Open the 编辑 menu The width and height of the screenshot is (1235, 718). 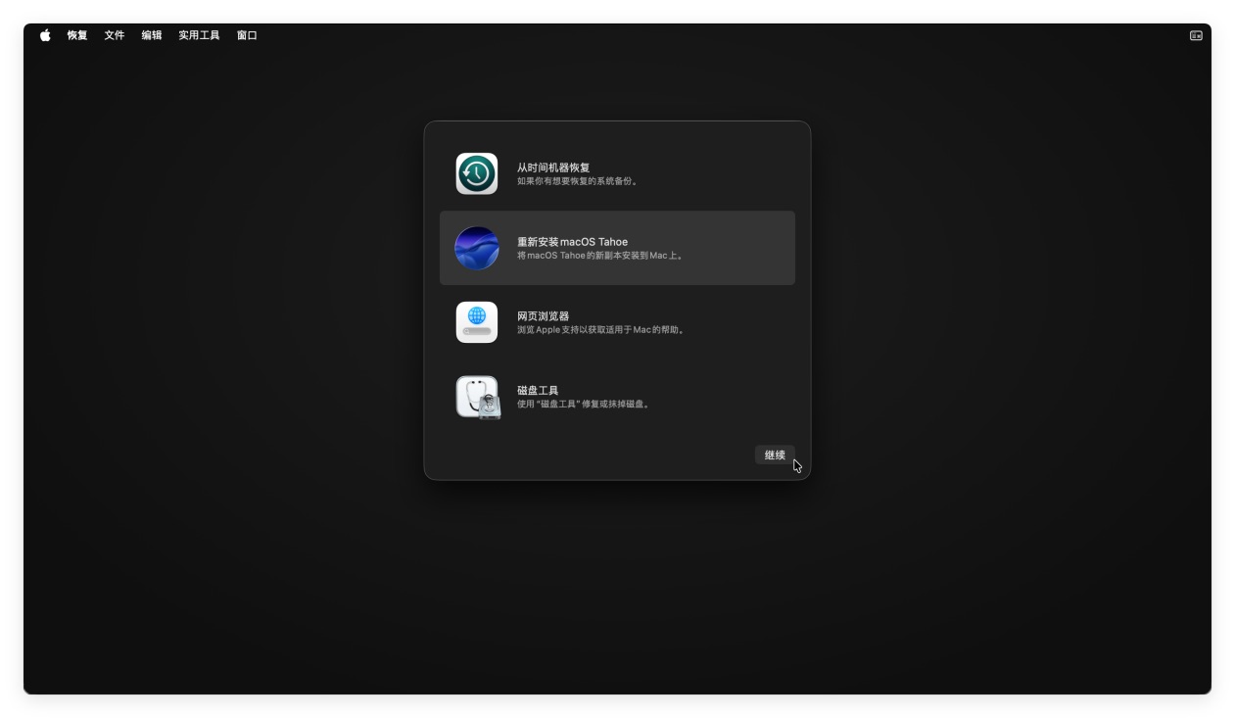tap(149, 35)
